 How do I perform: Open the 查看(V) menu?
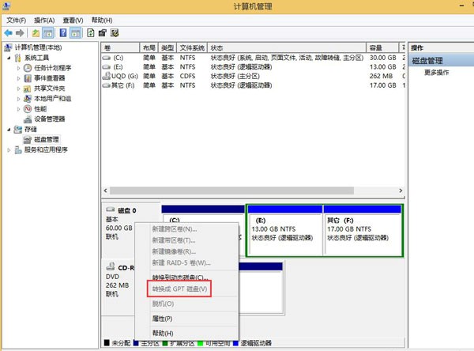point(73,20)
